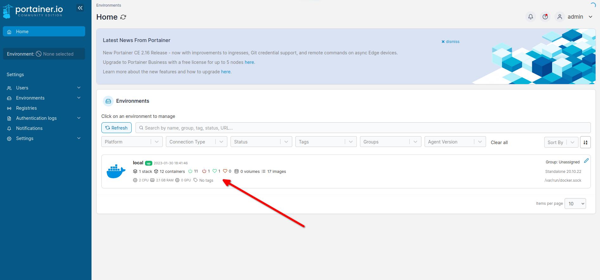
Task: Go to Home in sidebar
Action: [44, 31]
